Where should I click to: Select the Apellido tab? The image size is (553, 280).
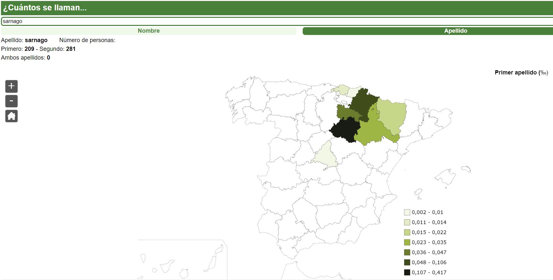click(428, 31)
